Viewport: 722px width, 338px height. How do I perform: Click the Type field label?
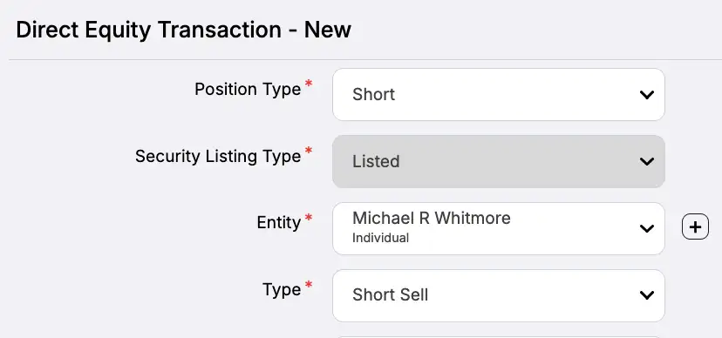click(x=282, y=290)
